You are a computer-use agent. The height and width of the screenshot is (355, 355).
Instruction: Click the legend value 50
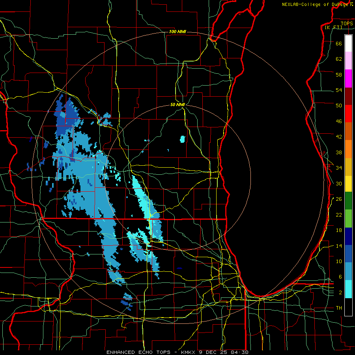(339, 106)
